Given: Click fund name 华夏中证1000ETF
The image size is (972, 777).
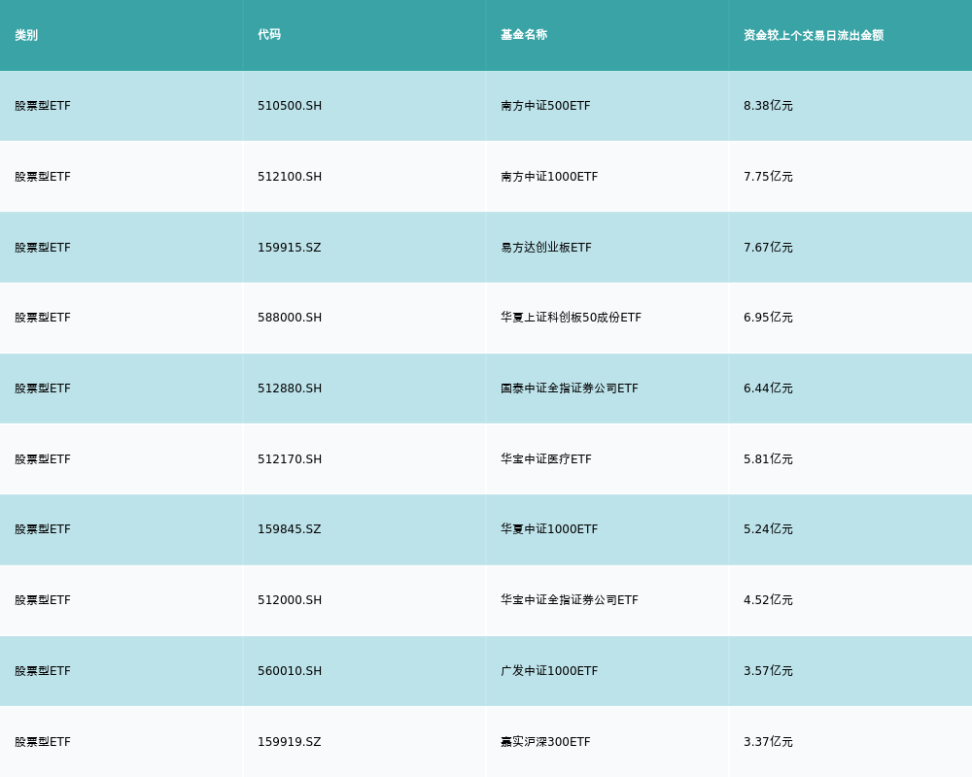Looking at the screenshot, I should pyautogui.click(x=549, y=529).
